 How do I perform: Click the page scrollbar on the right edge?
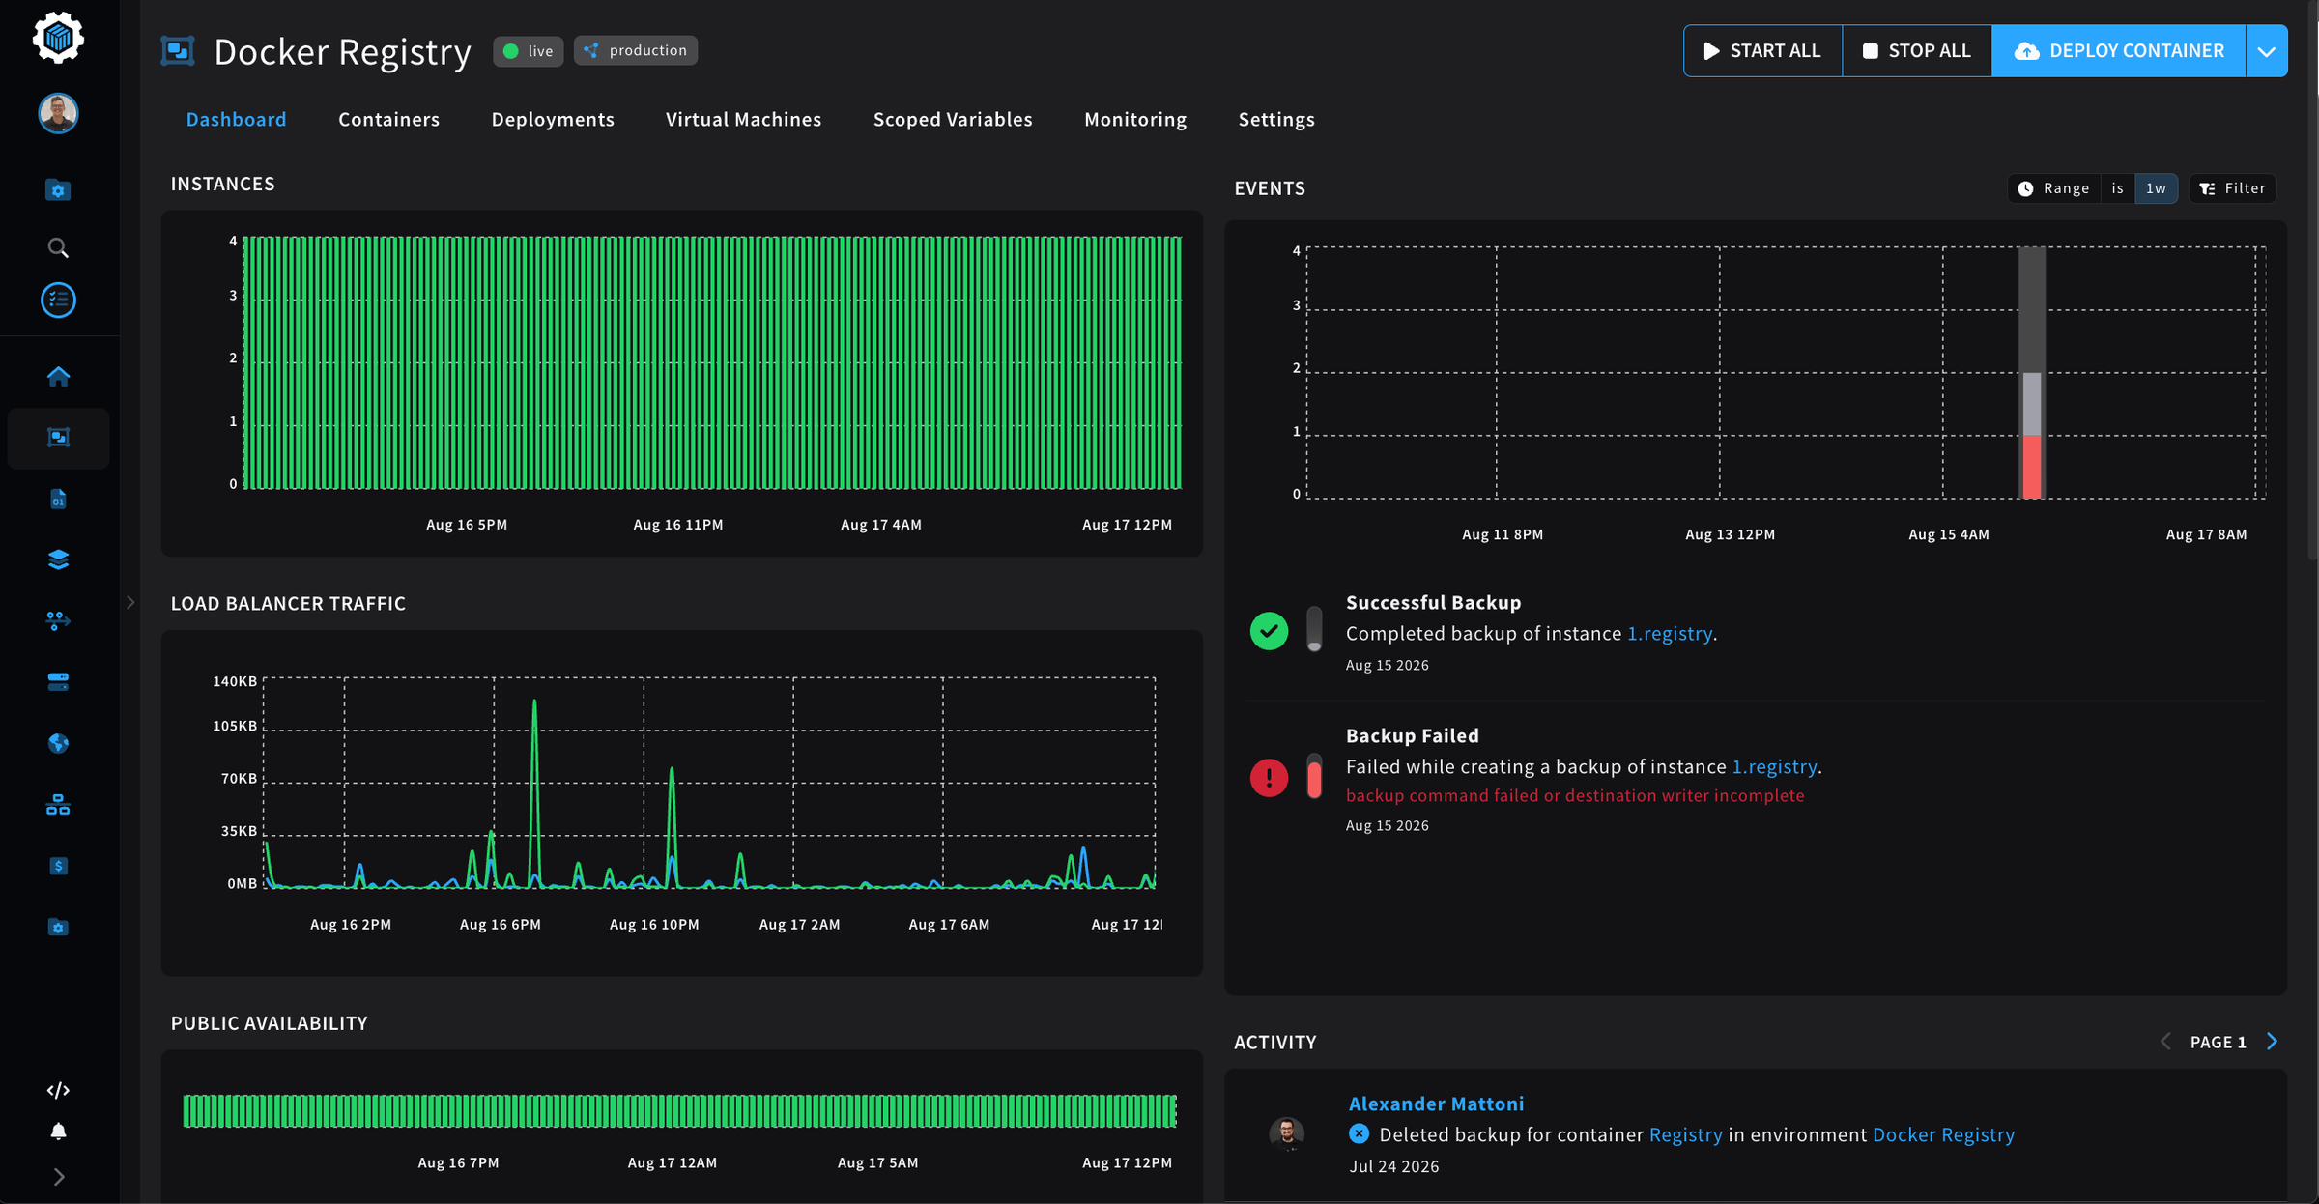coord(2312,280)
